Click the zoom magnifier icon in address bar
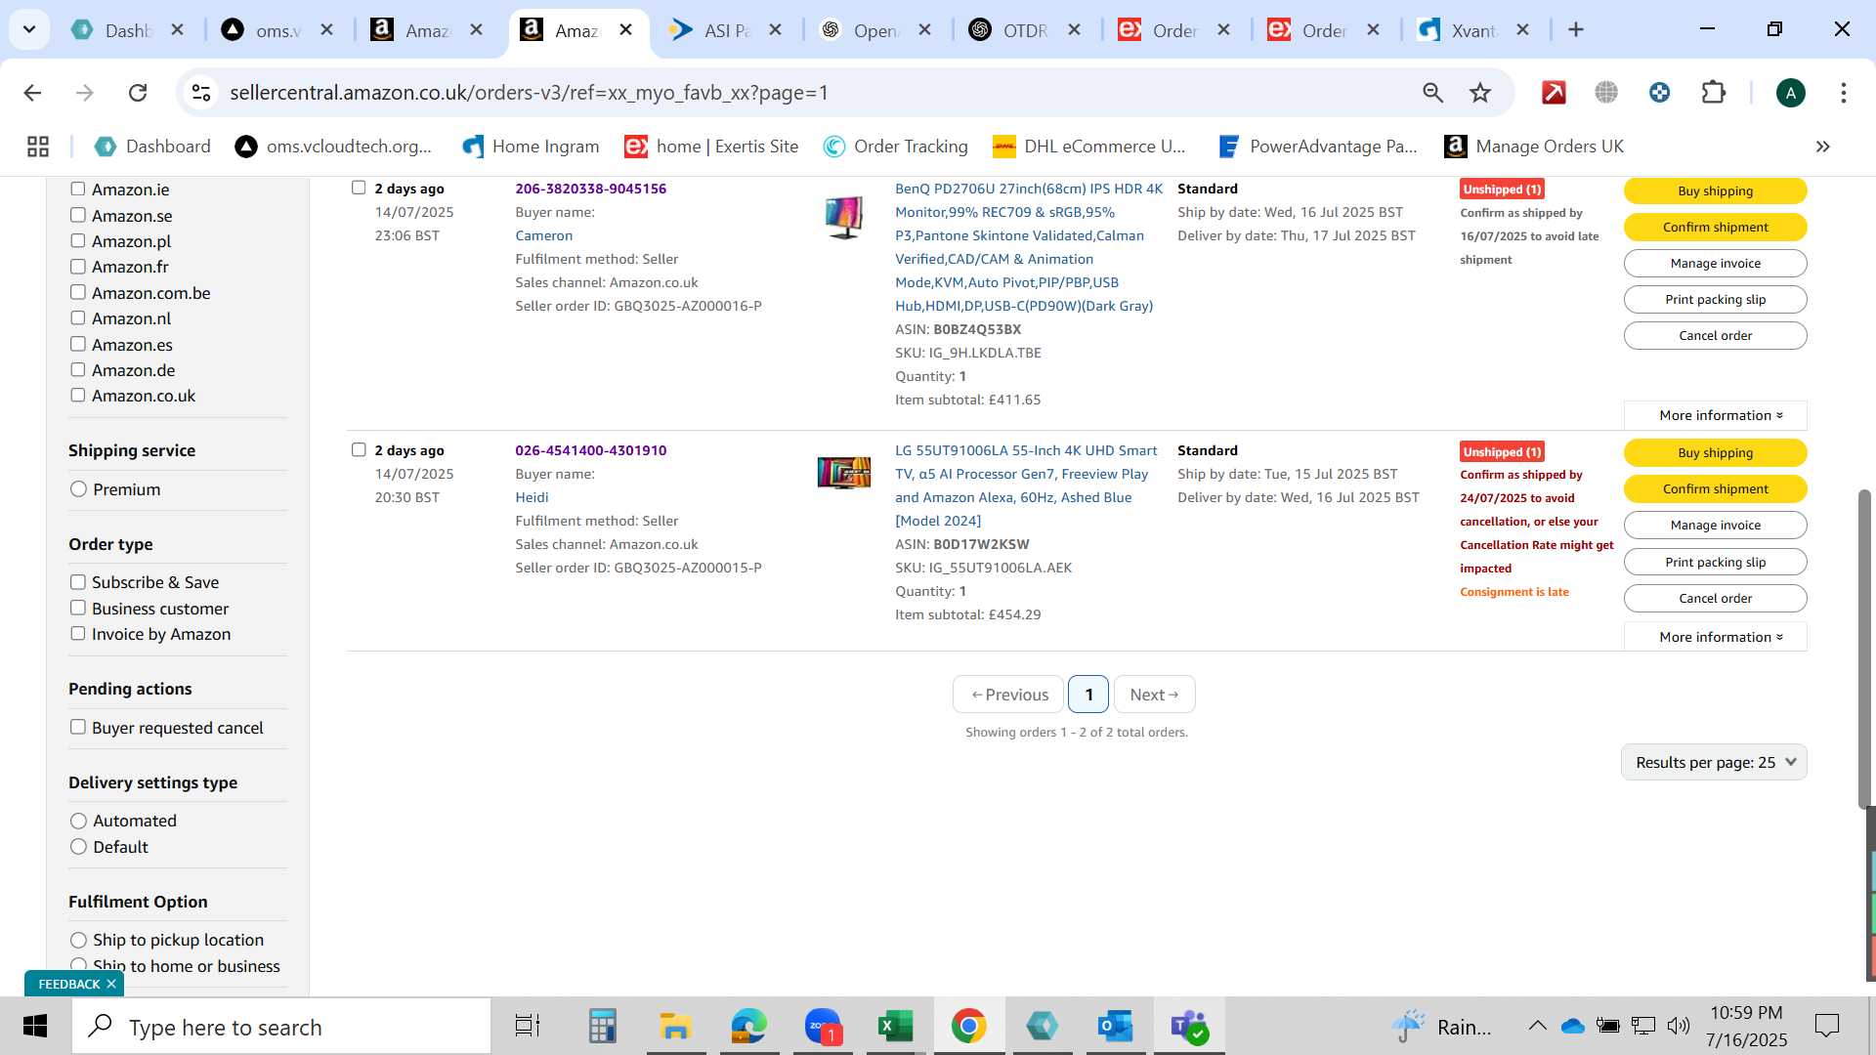 [x=1432, y=93]
